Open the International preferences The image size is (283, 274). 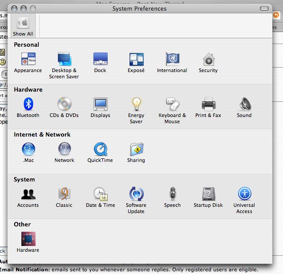[172, 63]
